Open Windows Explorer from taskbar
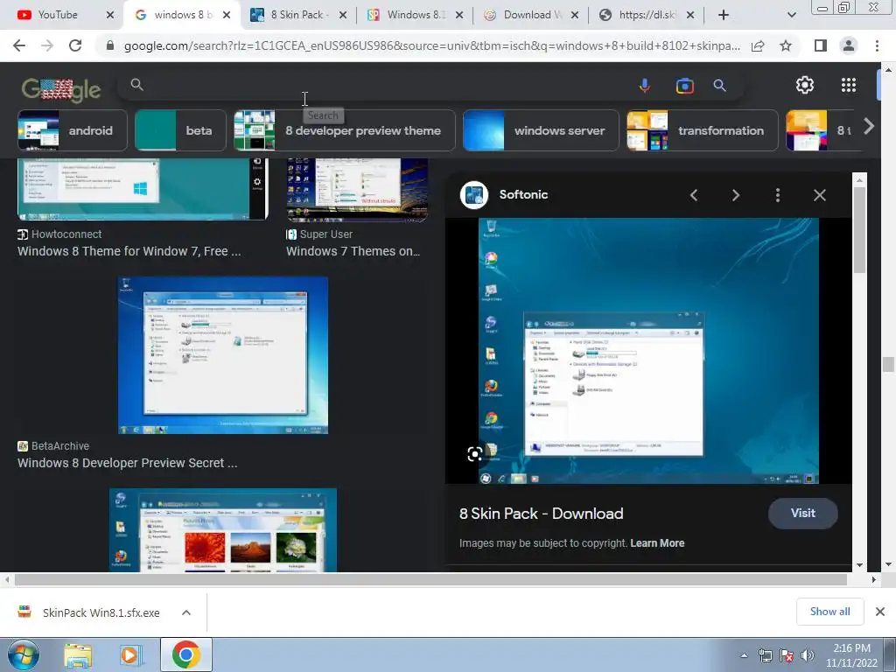 click(x=78, y=654)
